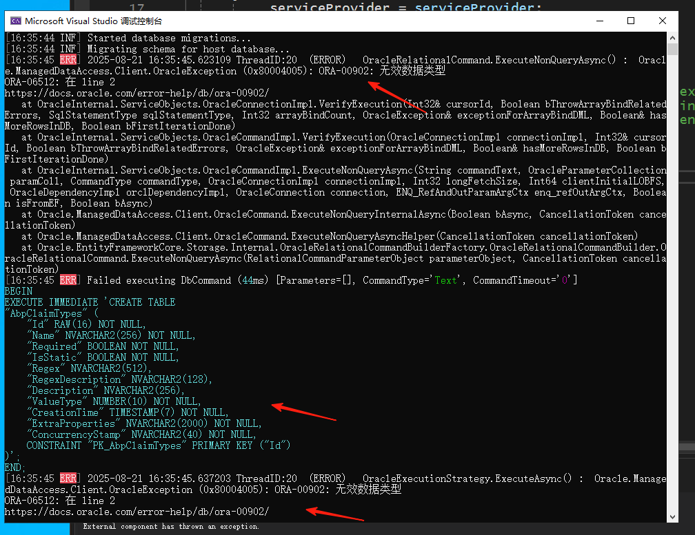Click the "END;" SQL line

pyautogui.click(x=14, y=468)
